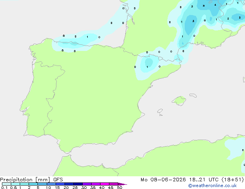Click the 'GFS' model label
The height and width of the screenshot is (189, 245).
[x=58, y=180]
